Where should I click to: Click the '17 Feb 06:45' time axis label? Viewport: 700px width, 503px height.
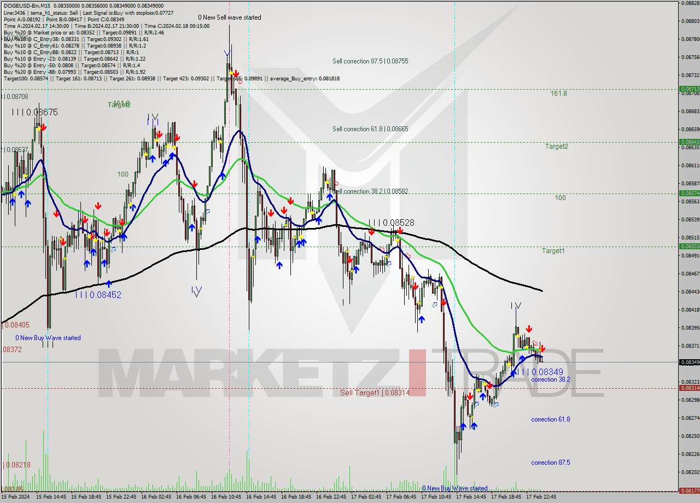pos(401,497)
